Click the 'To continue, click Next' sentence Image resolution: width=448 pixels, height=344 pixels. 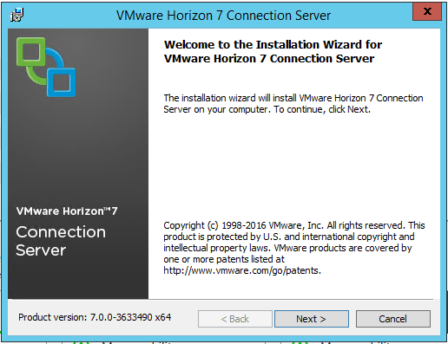coord(322,109)
